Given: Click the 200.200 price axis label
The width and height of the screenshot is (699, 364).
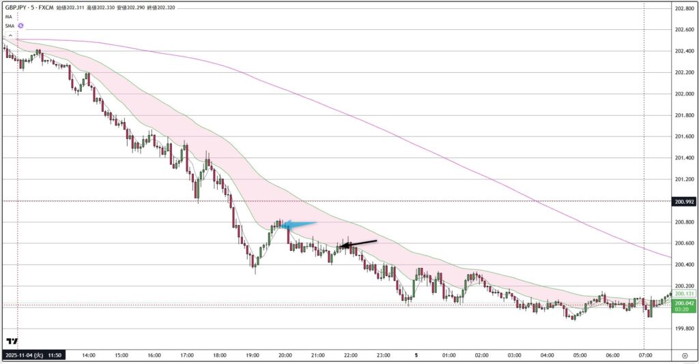Looking at the screenshot, I should [684, 286].
